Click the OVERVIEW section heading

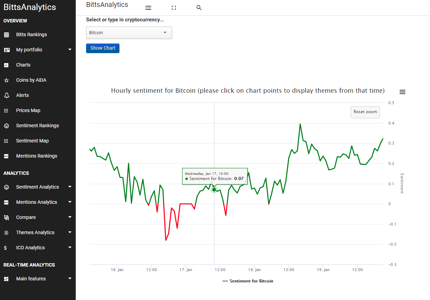click(15, 21)
